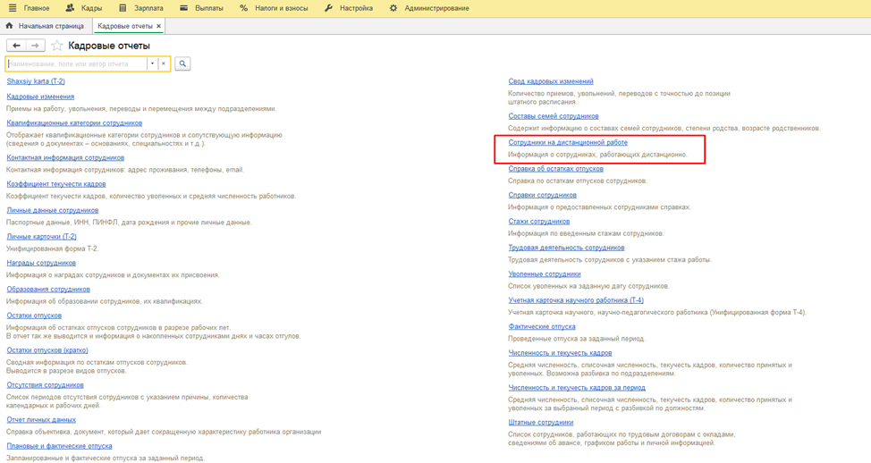Image resolution: width=871 pixels, height=463 pixels.
Task: Open the search field dropdown list
Action: (153, 64)
